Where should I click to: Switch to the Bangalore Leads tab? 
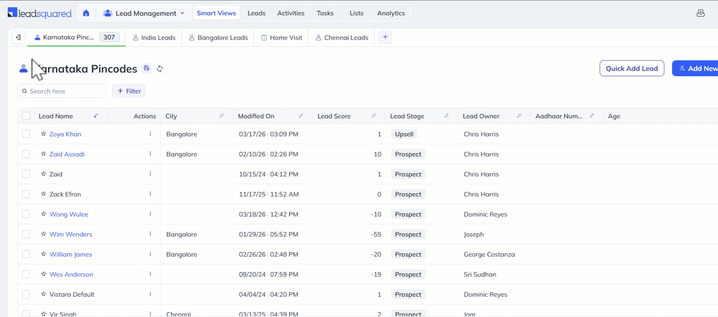tap(218, 38)
